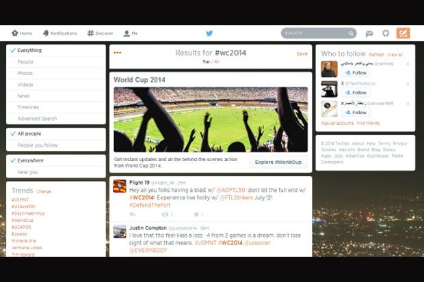Open the Ronaldo trend
Image resolution: width=424 pixels, height=282 pixels.
pyautogui.click(x=19, y=234)
